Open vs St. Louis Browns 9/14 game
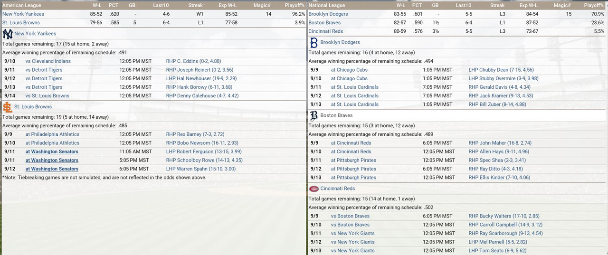This screenshot has height=255, width=608. coord(47,95)
